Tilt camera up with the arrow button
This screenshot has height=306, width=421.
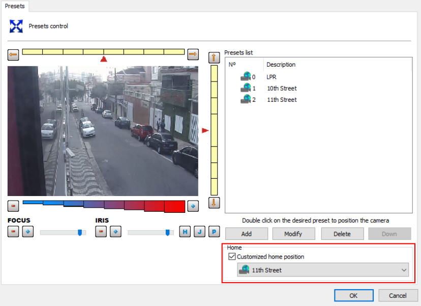click(214, 58)
